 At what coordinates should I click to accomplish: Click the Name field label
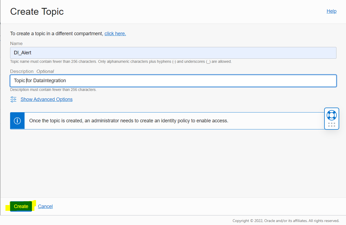(16, 43)
